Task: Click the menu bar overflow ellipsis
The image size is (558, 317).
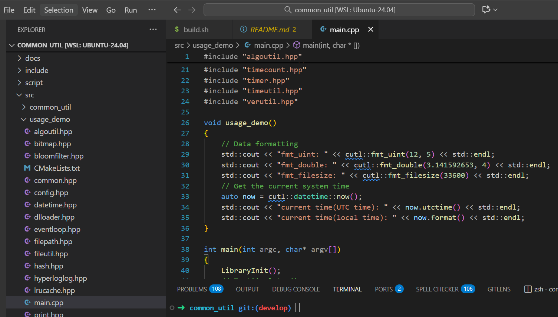Action: tap(152, 10)
